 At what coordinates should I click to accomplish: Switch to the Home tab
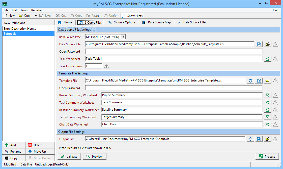[65, 22]
